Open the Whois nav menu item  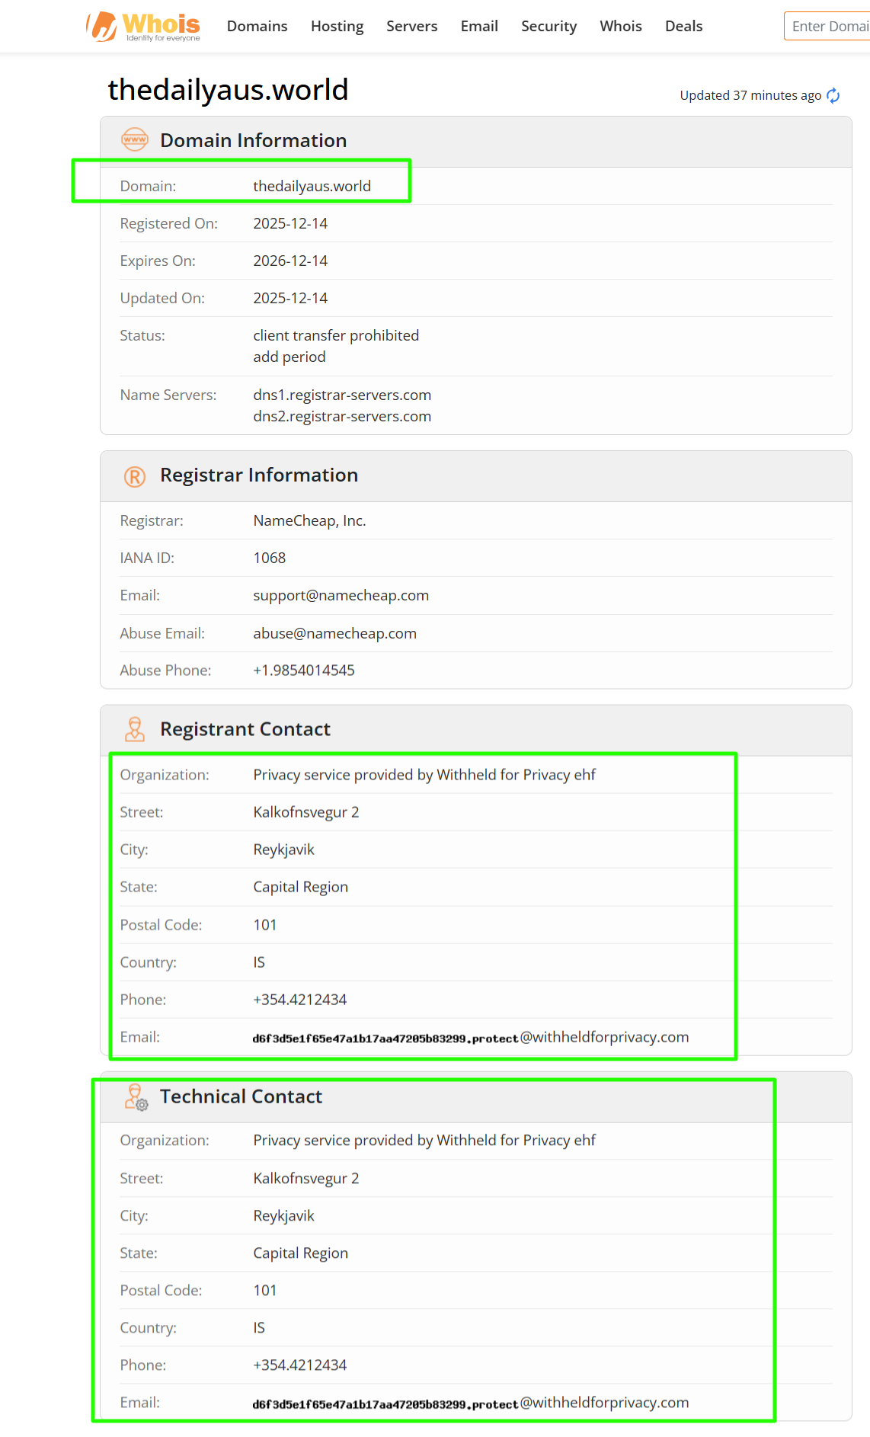tap(620, 27)
